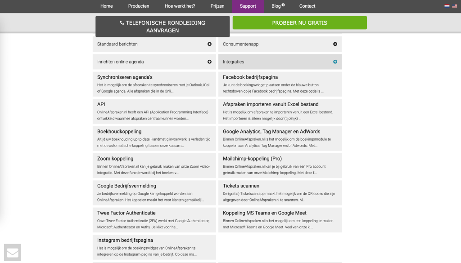
Task: Open the Tickets scannen article
Action: 241,186
